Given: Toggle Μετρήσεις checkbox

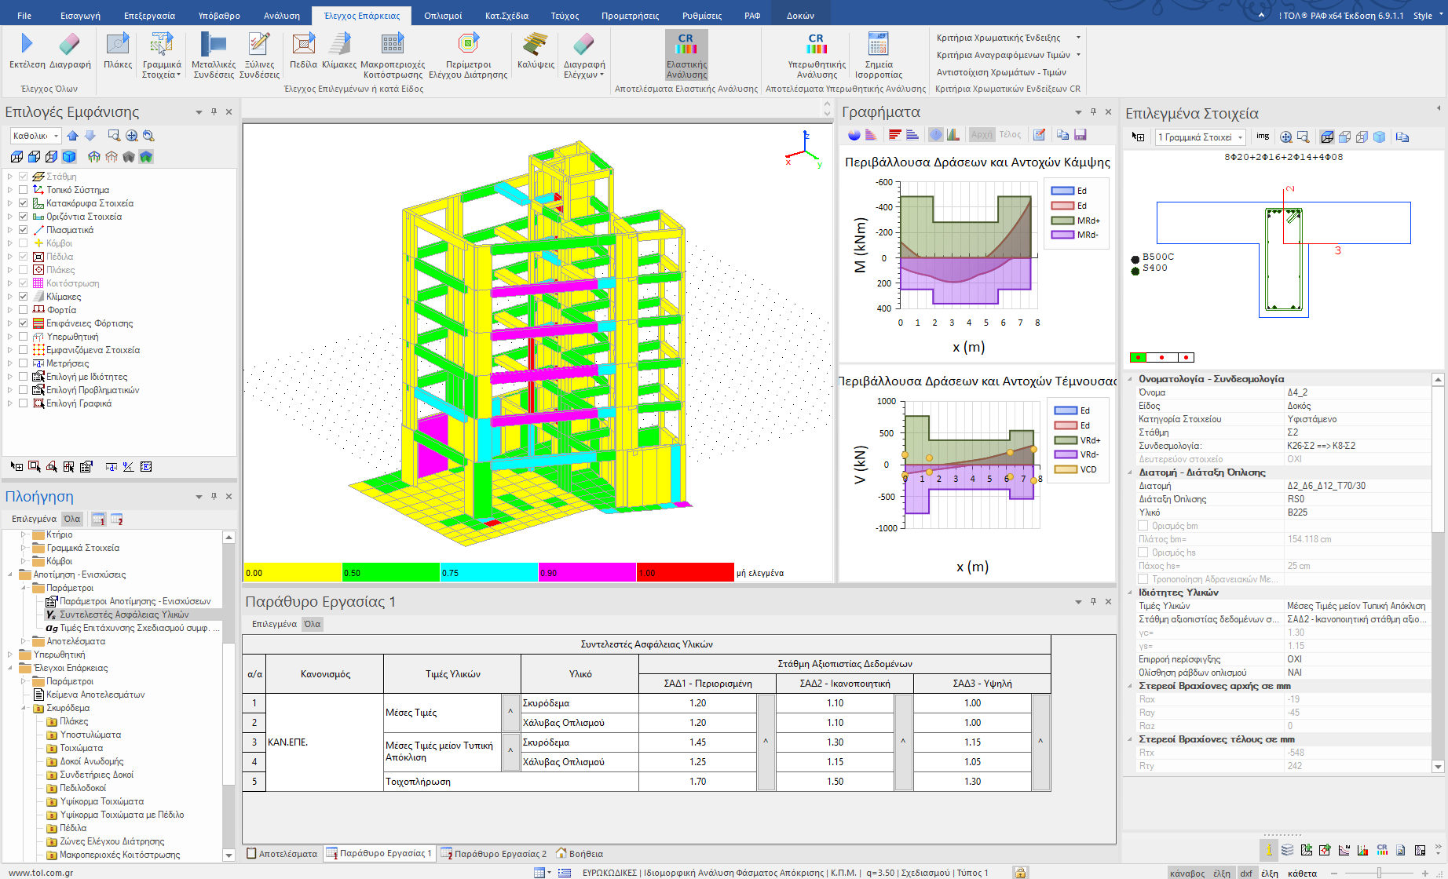Looking at the screenshot, I should tap(24, 363).
